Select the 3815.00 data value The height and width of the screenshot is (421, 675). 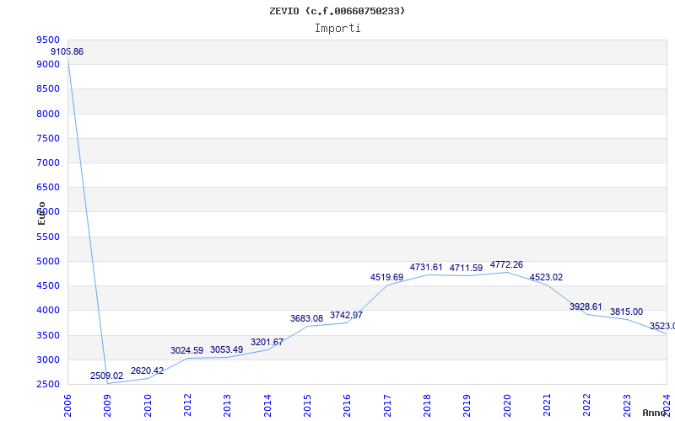click(626, 312)
